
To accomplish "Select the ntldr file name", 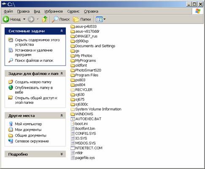I will pos(79,153).
